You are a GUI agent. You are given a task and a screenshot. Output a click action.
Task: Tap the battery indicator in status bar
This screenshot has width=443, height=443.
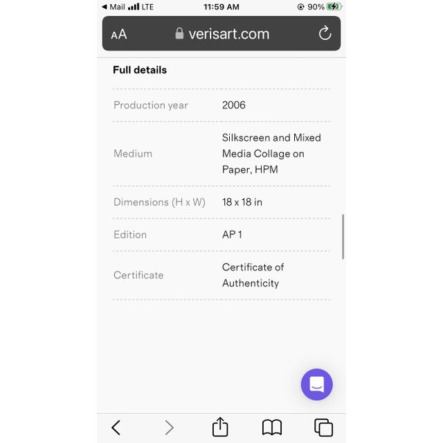334,7
